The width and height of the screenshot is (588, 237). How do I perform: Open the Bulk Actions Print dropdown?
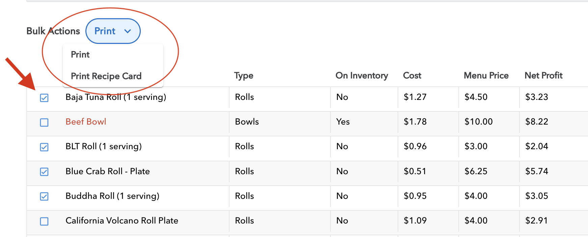[113, 31]
